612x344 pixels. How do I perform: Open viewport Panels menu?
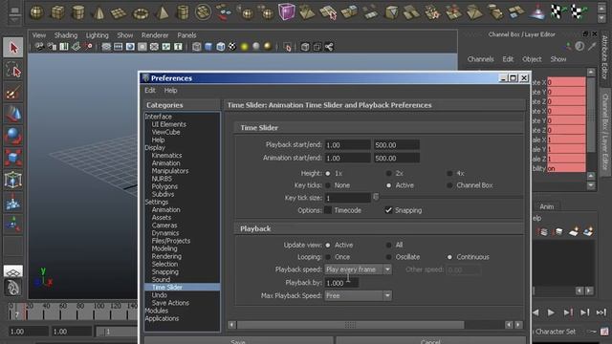click(186, 35)
